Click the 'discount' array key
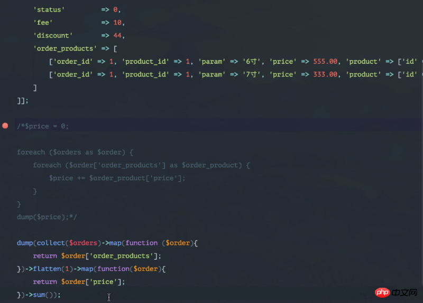The width and height of the screenshot is (423, 303). 53,35
